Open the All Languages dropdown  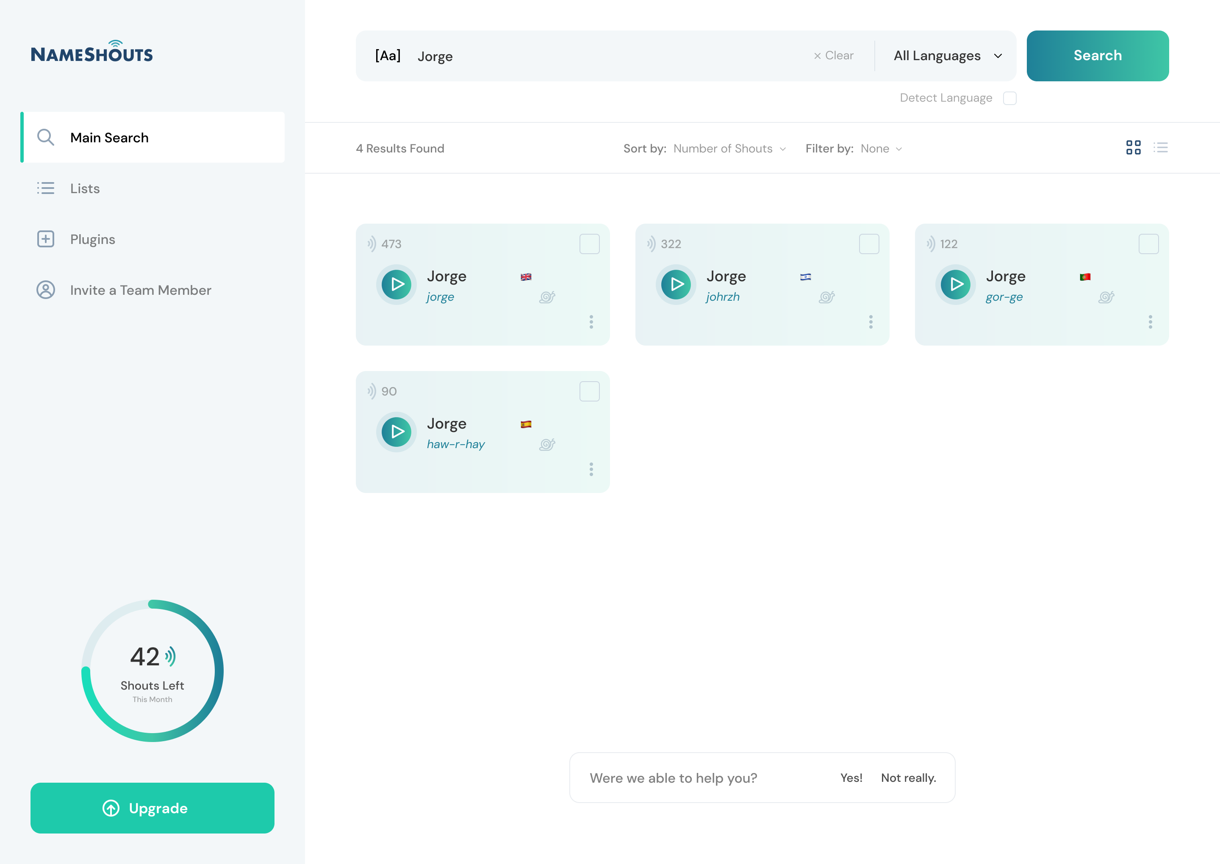click(x=948, y=55)
